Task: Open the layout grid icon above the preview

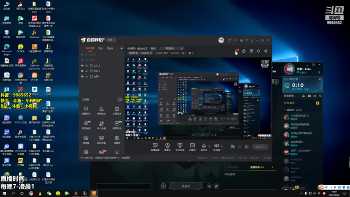Action: point(251,51)
